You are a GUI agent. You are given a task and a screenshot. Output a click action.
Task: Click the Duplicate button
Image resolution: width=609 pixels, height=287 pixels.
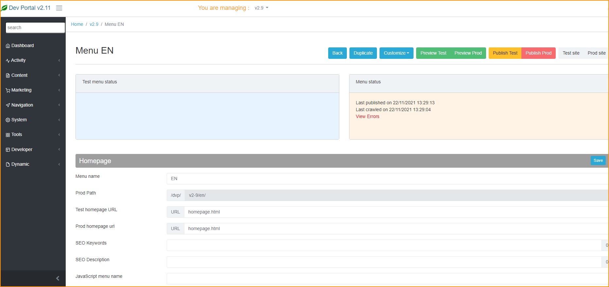point(363,53)
